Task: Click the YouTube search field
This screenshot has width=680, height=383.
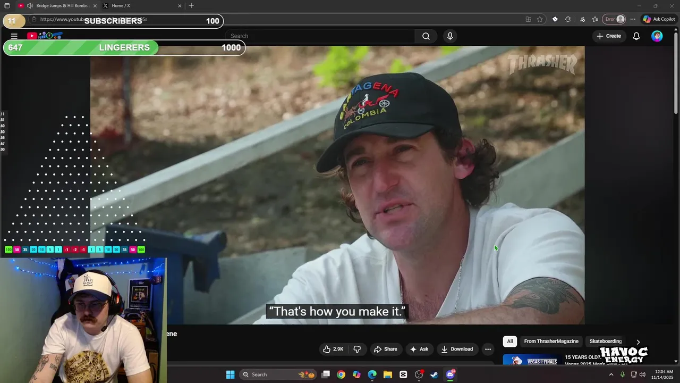Action: tap(320, 36)
